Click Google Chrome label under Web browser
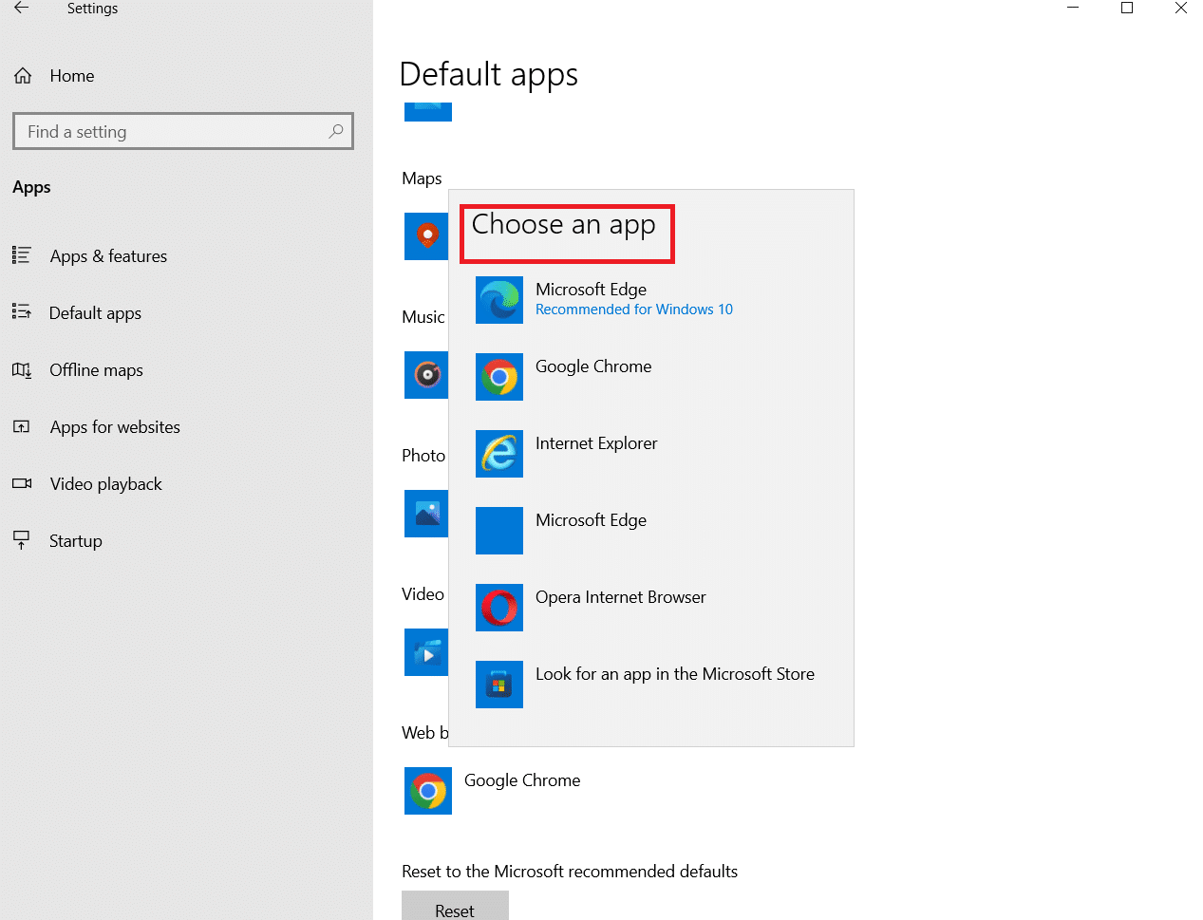The image size is (1203, 920). (522, 780)
